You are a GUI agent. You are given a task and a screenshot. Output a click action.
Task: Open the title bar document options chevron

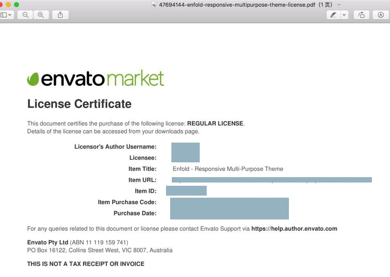(339, 5)
